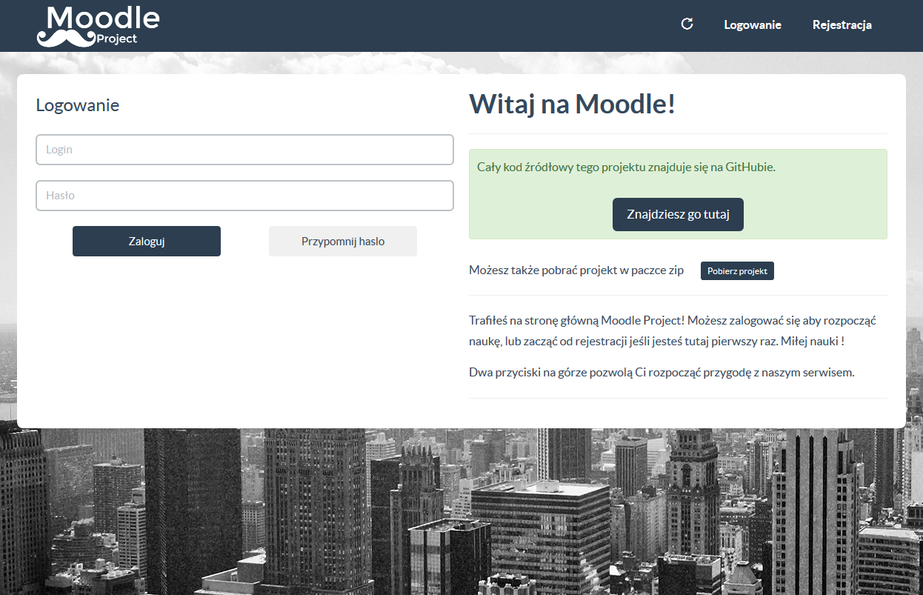Click the Logowanie form heading
The width and height of the screenshot is (923, 595).
click(x=78, y=105)
